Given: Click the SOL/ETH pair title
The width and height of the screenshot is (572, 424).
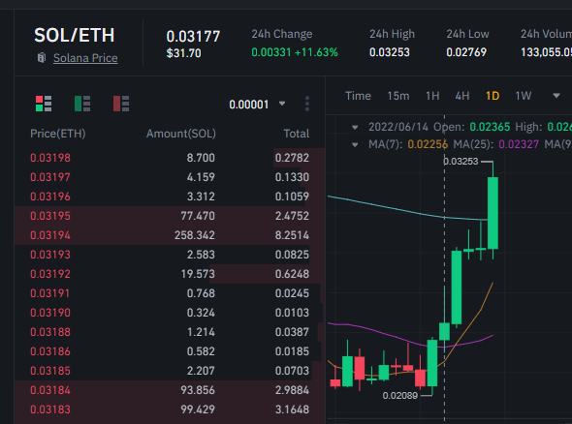Looking at the screenshot, I should pyautogui.click(x=75, y=35).
